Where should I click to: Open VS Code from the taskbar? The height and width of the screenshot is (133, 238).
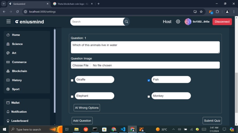[123, 129]
